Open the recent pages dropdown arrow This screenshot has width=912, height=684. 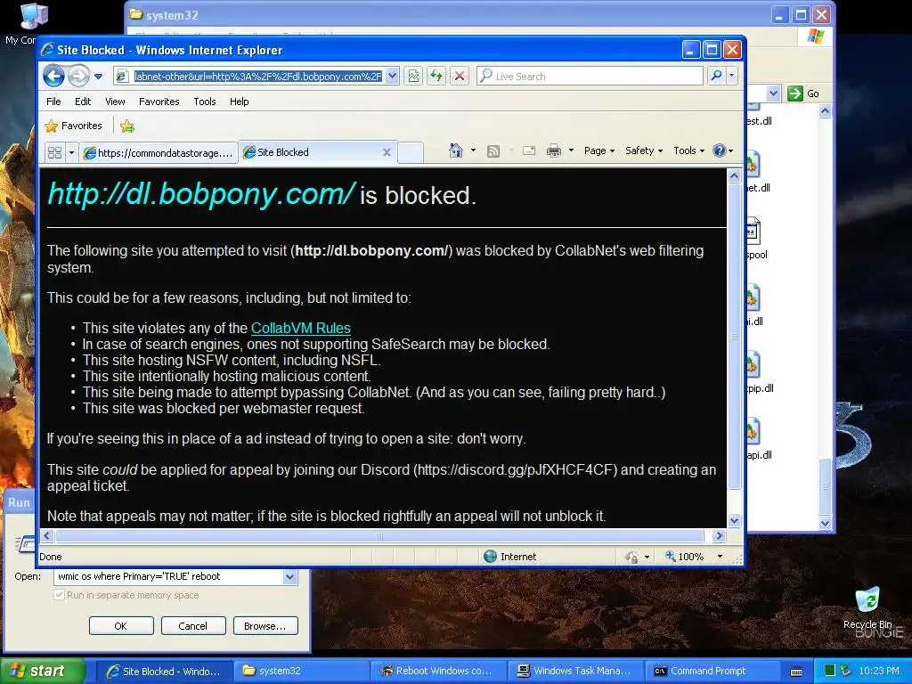tap(98, 77)
